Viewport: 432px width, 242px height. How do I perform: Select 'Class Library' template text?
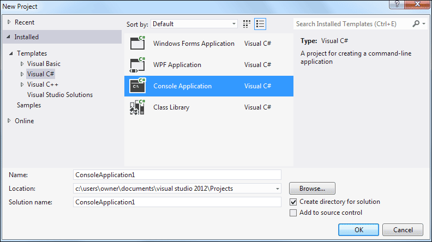(171, 107)
